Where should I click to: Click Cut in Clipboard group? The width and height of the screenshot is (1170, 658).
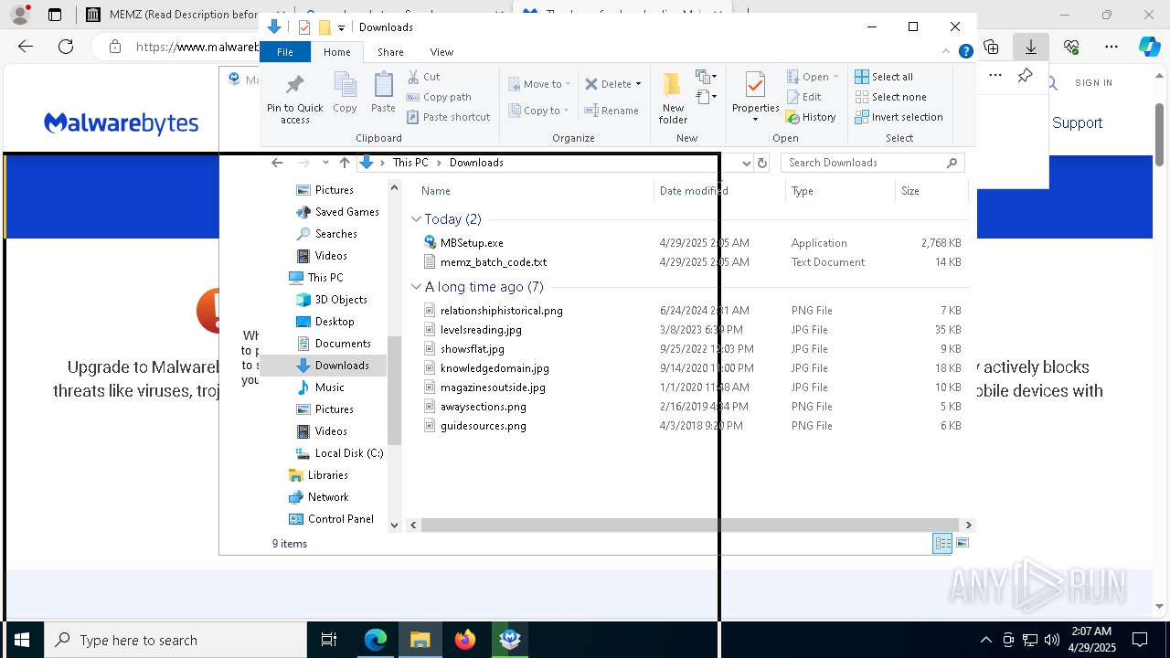point(423,77)
